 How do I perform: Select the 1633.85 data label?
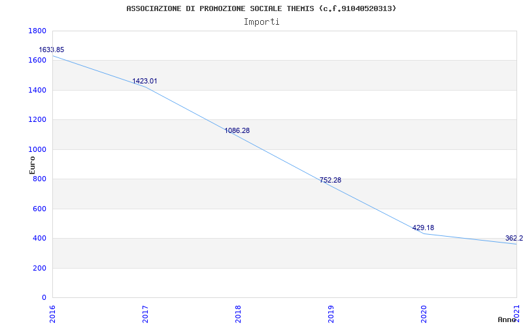52,50
